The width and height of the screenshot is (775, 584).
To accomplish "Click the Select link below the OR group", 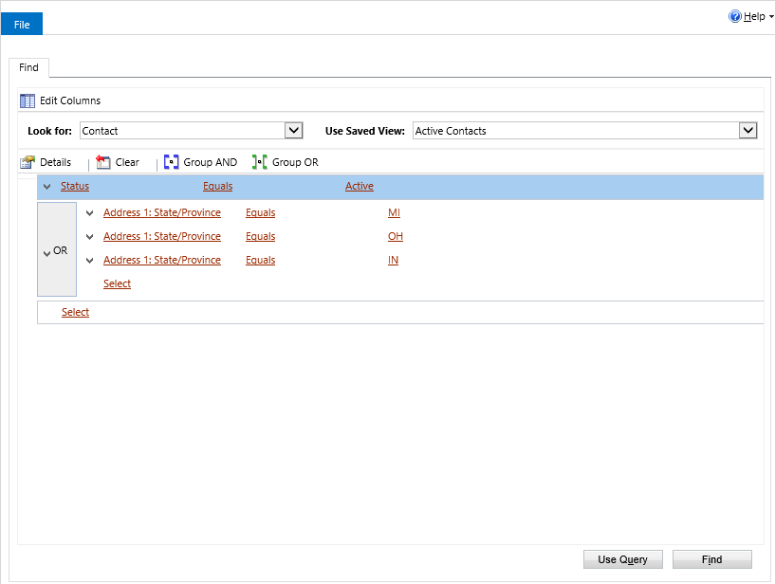I will point(75,313).
